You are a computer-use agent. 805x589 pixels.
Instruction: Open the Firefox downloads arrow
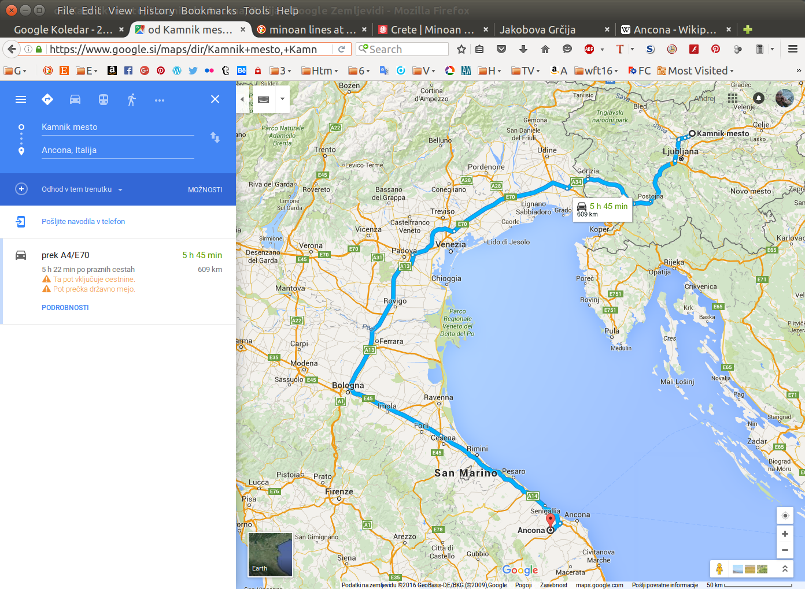pyautogui.click(x=523, y=49)
